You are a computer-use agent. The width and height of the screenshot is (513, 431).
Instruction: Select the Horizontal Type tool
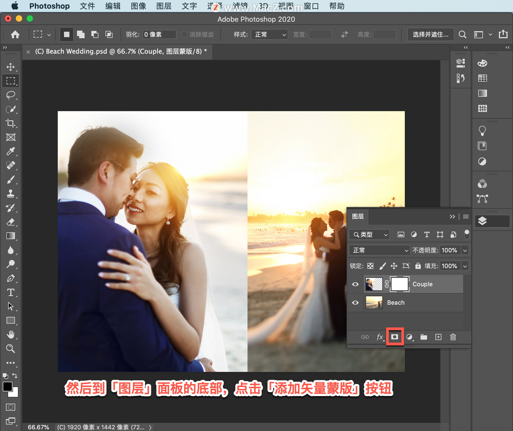coord(11,292)
